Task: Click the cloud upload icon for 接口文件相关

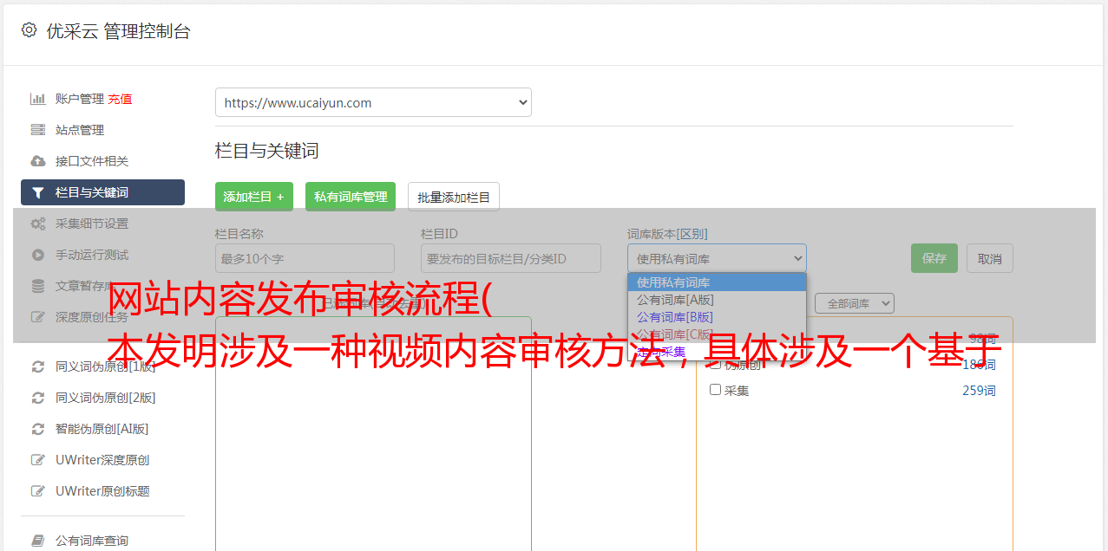Action: (38, 161)
